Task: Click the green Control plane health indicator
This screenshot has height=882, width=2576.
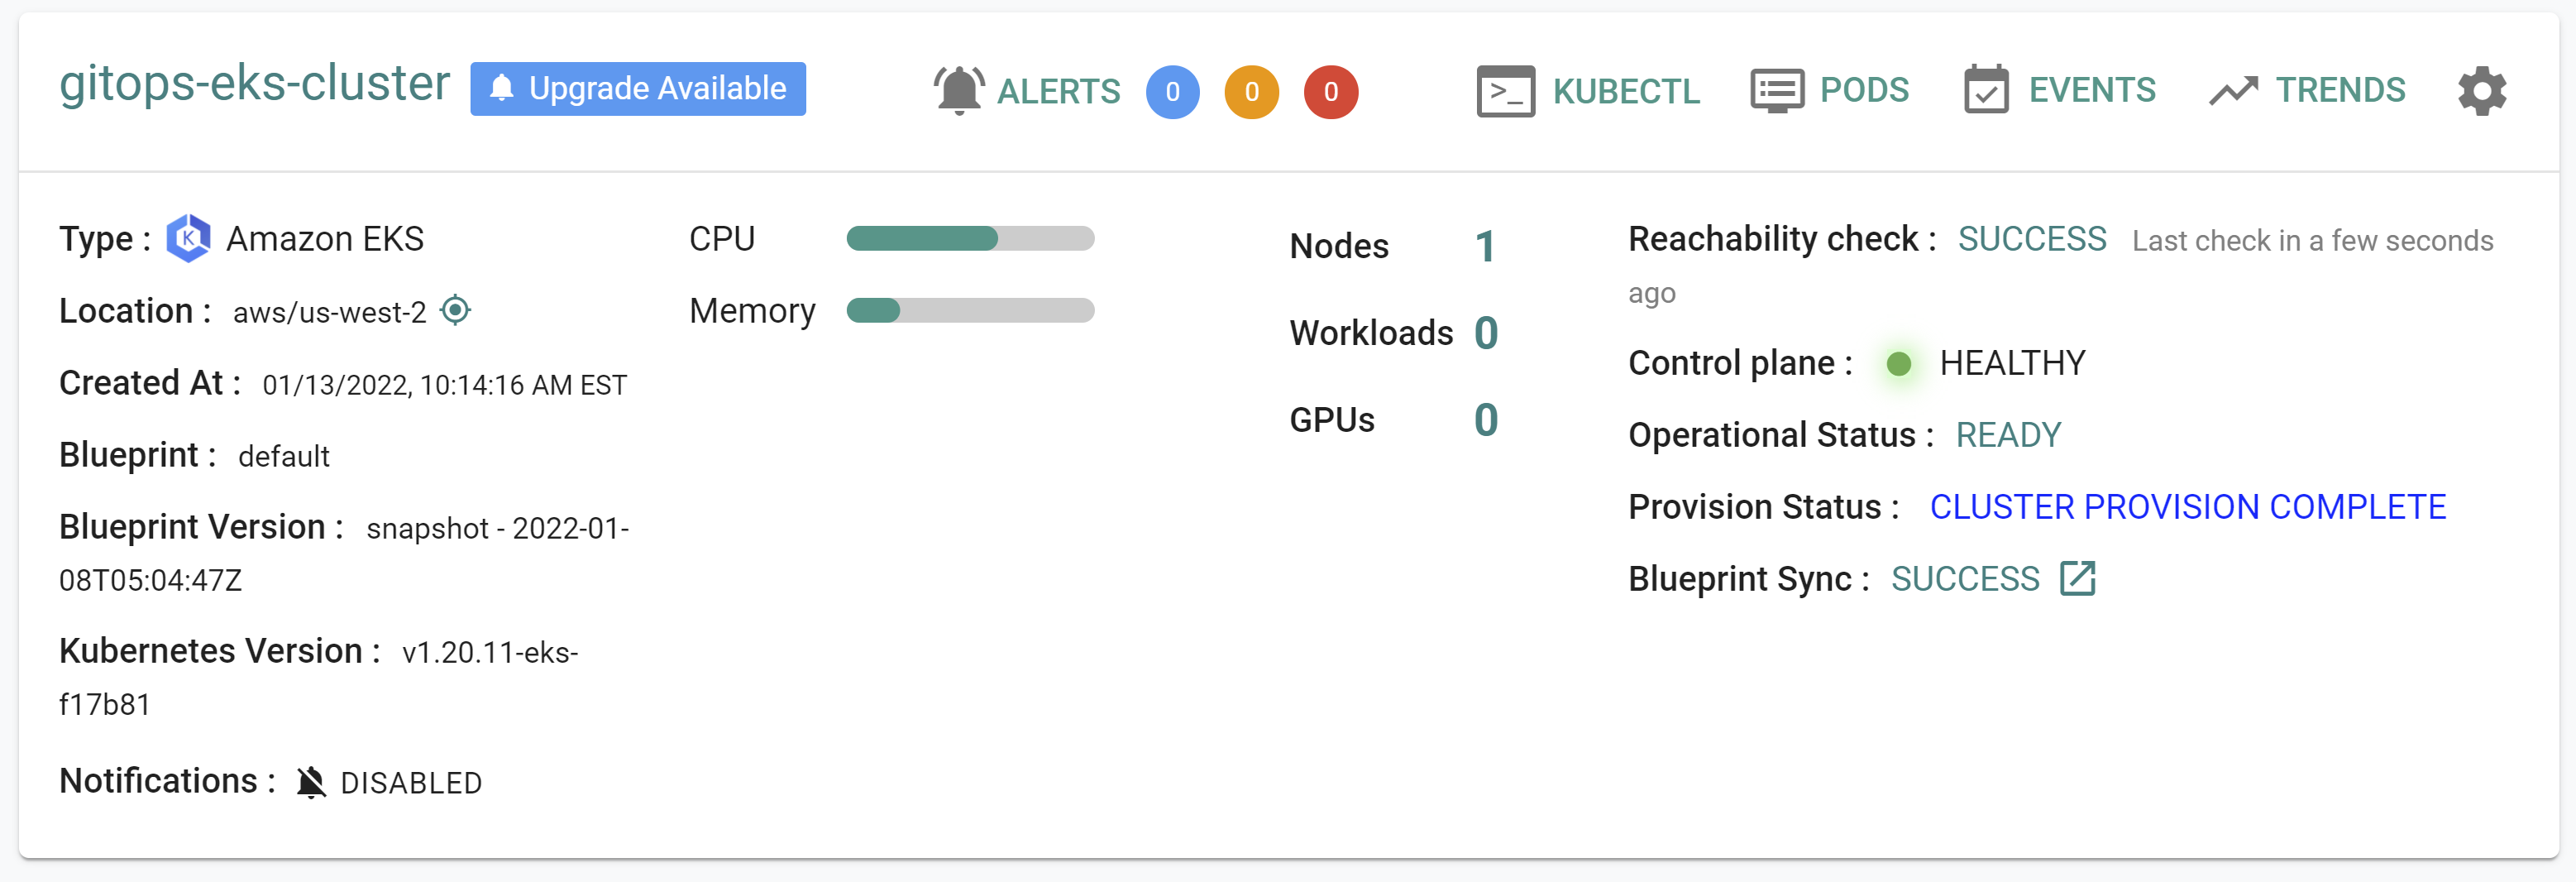Action: (1899, 363)
